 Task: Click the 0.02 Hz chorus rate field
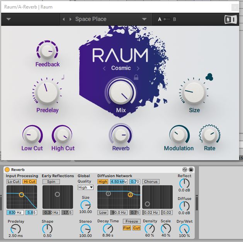tap(151, 212)
